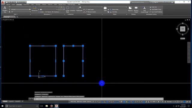192x108 pixels.
Task: Select the Dimension tool
Action: pos(34,9)
